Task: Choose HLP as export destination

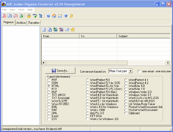Action: 49,92
